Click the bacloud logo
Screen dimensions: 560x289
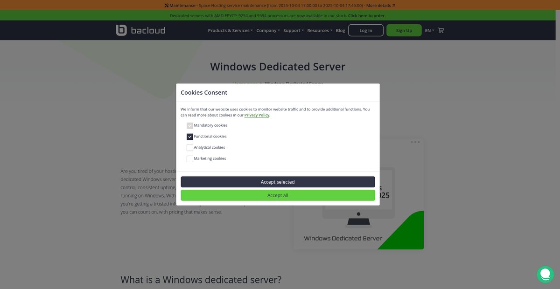[140, 30]
